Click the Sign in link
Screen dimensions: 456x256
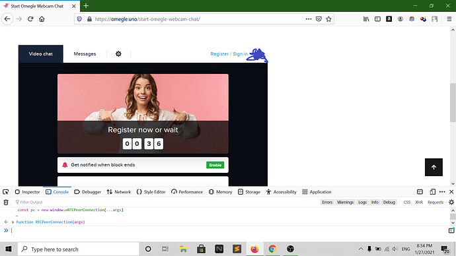coord(240,53)
